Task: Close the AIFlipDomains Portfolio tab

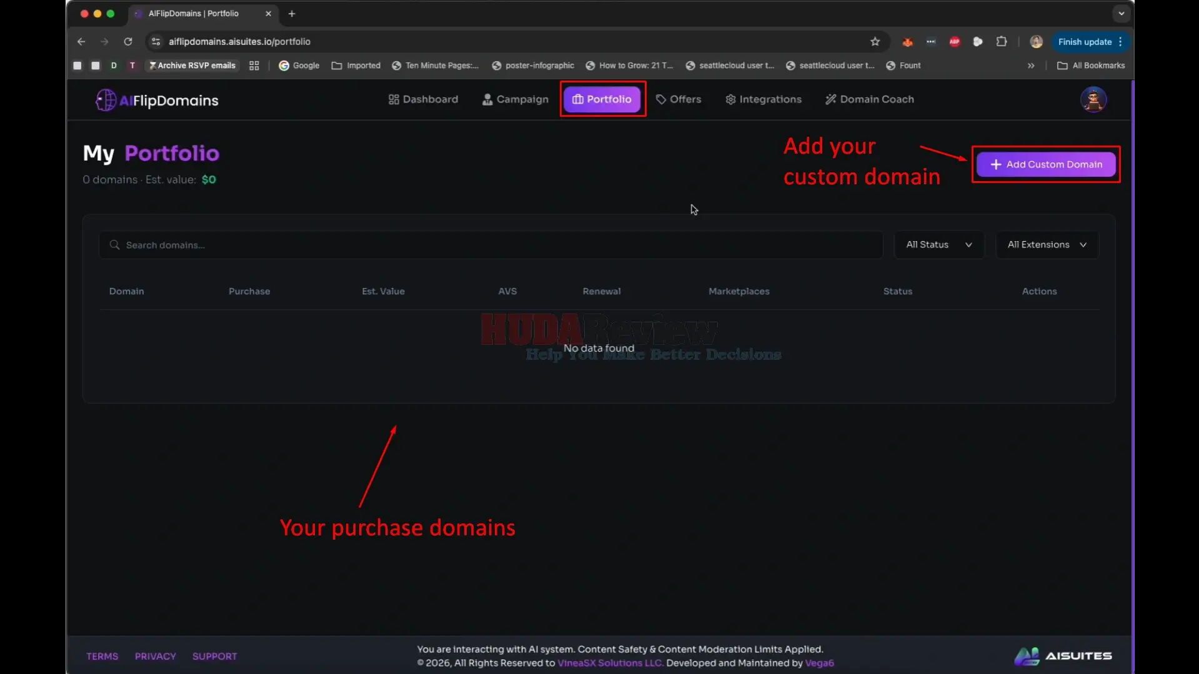Action: [269, 14]
